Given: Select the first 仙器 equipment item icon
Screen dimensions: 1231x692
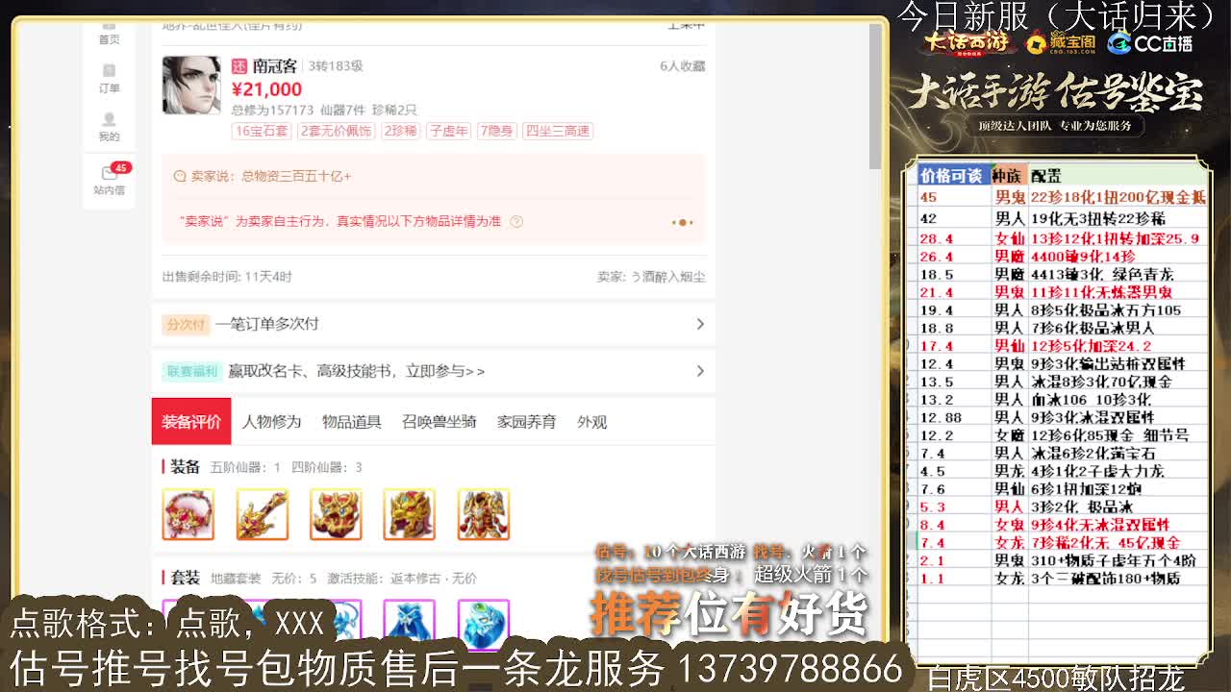Looking at the screenshot, I should 188,514.
